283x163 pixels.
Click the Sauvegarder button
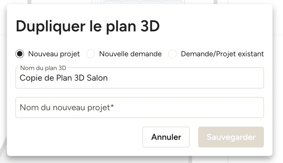tap(231, 137)
